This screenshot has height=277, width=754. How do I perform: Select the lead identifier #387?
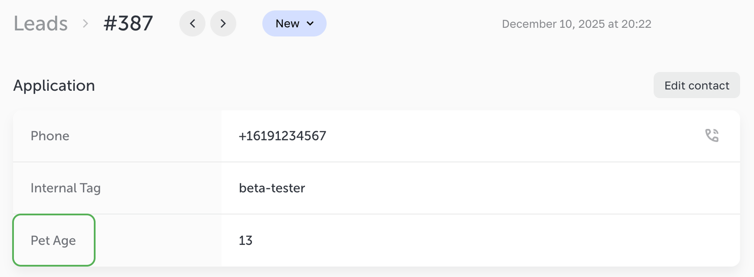(128, 23)
